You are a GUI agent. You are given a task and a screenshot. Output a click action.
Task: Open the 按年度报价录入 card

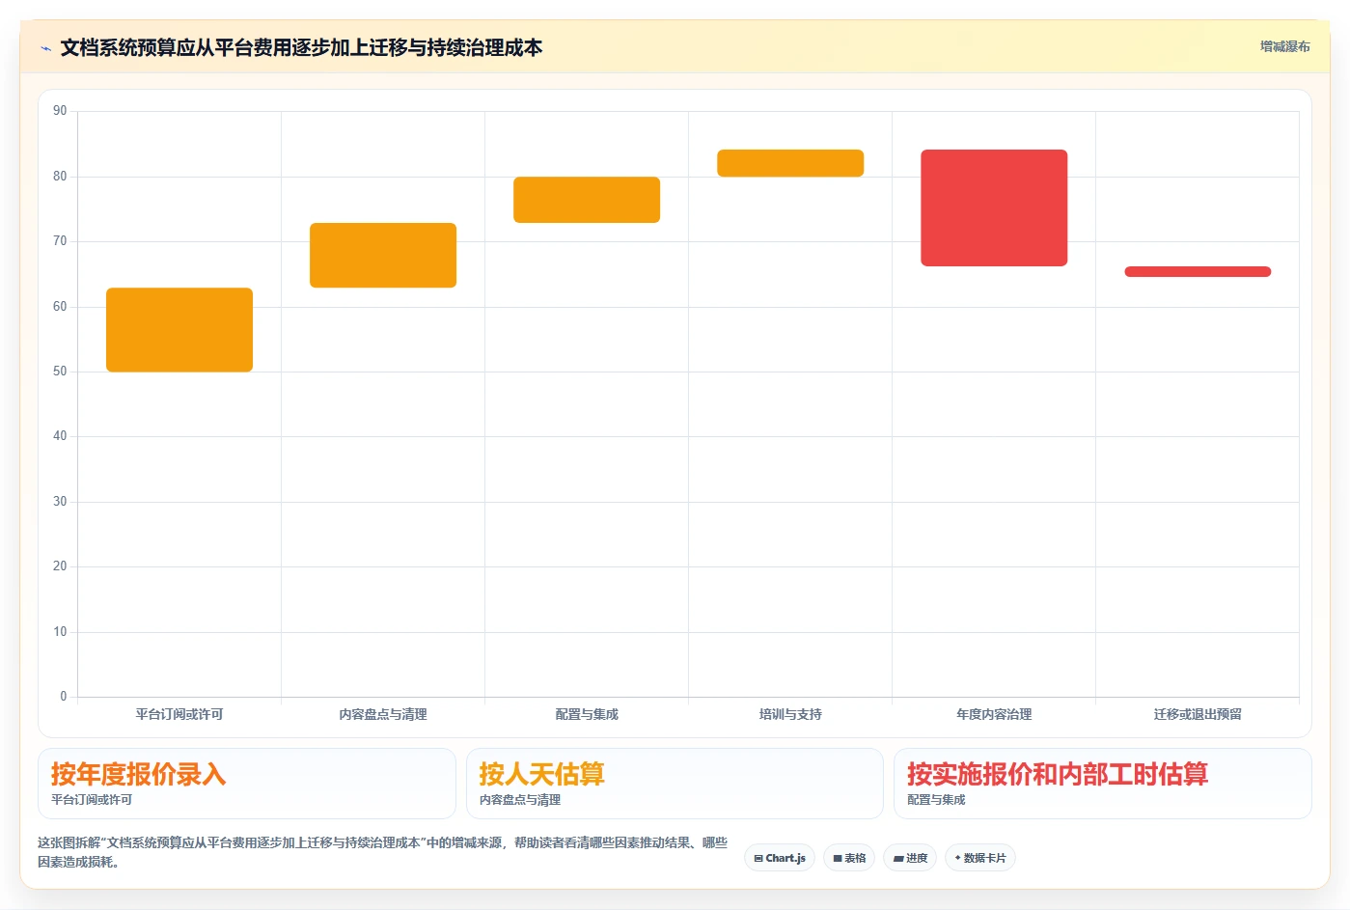point(247,784)
